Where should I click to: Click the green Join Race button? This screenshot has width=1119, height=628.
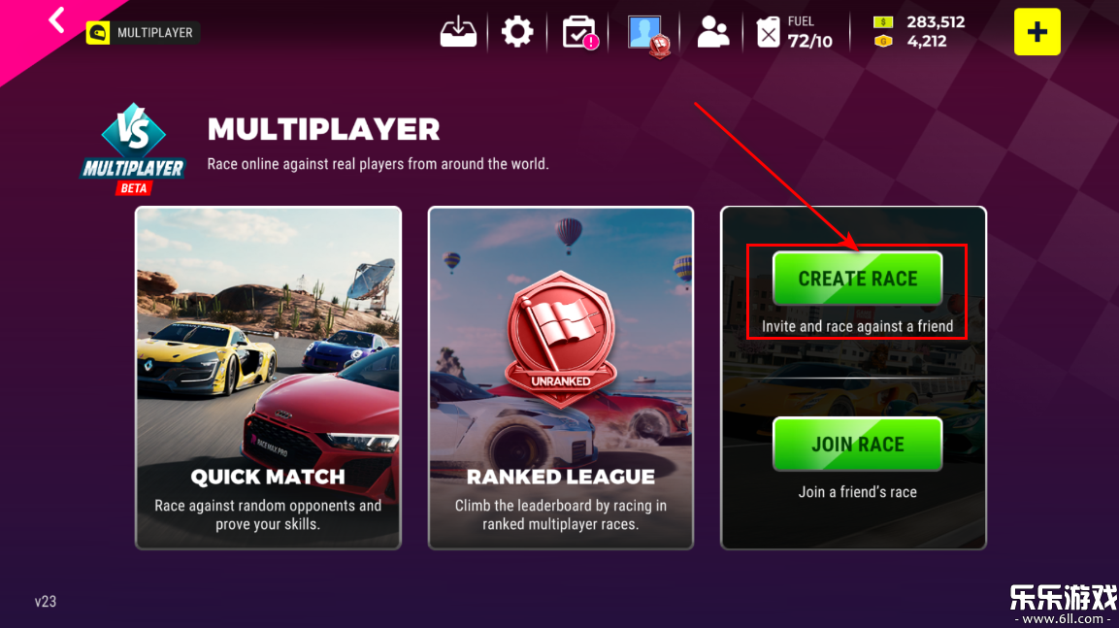tap(857, 444)
